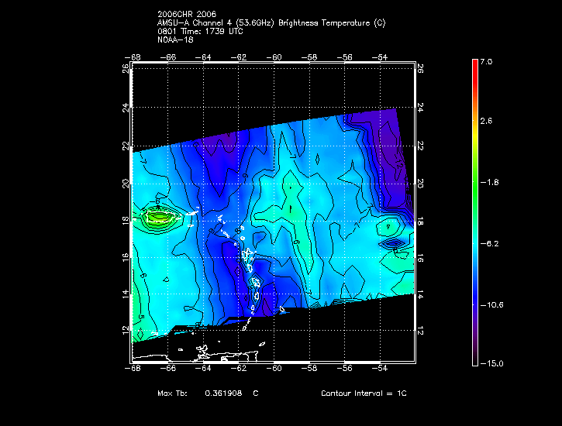
Task: Select the -62 longitude label on bottom axis
Action: [x=238, y=369]
